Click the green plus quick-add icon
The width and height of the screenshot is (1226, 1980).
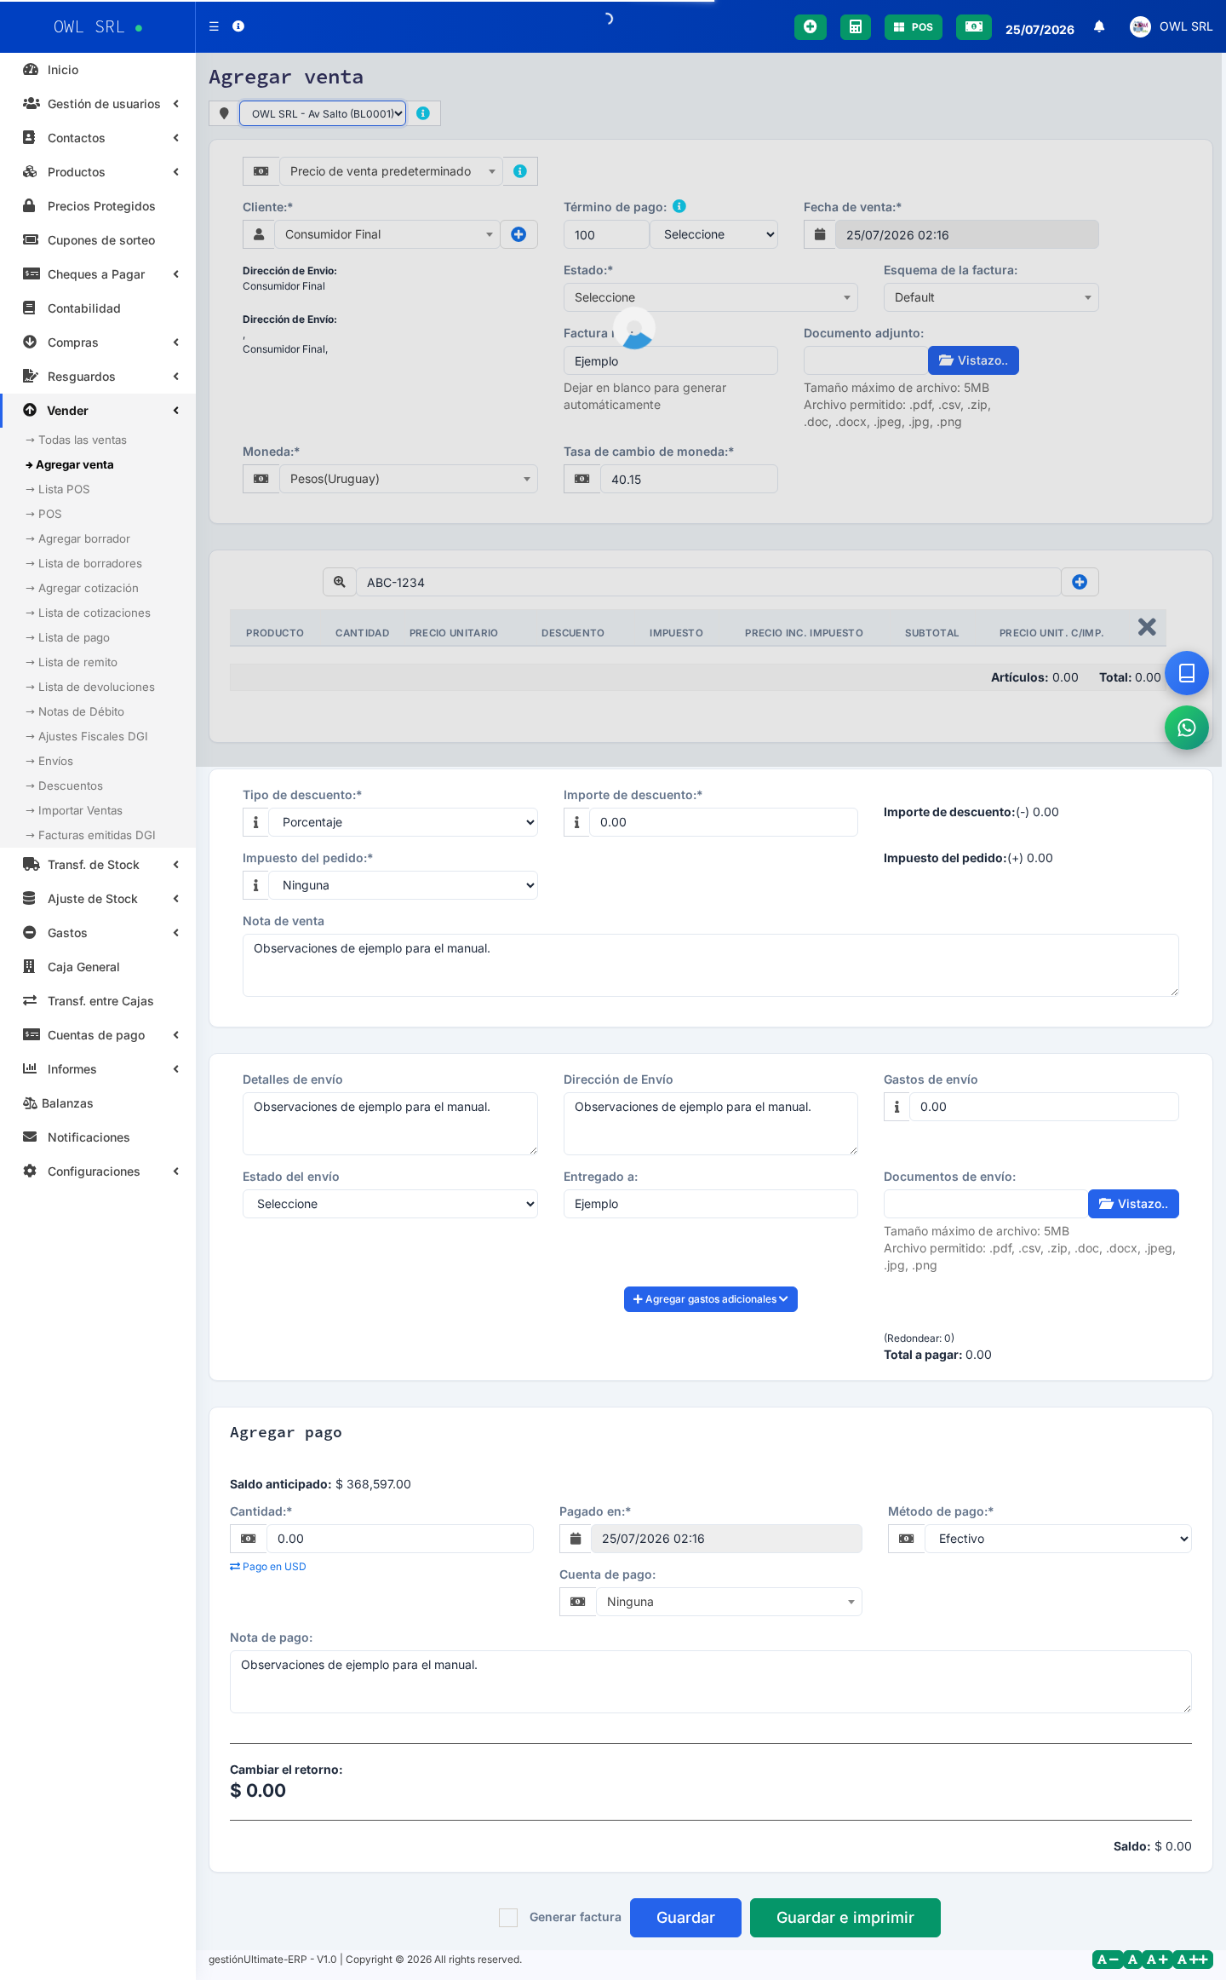(x=810, y=27)
